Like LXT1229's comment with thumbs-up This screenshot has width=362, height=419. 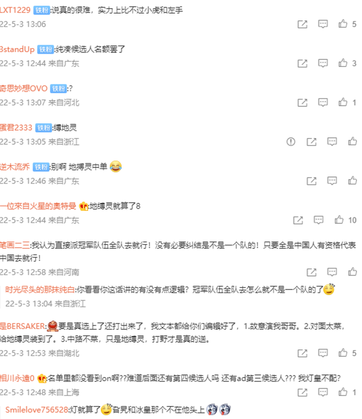coord(343,24)
